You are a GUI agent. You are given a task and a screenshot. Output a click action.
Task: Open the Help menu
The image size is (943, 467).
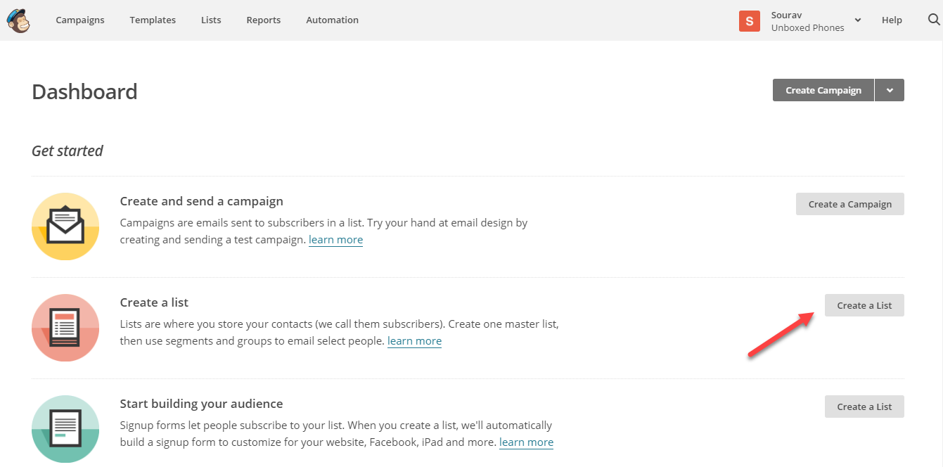coord(892,20)
